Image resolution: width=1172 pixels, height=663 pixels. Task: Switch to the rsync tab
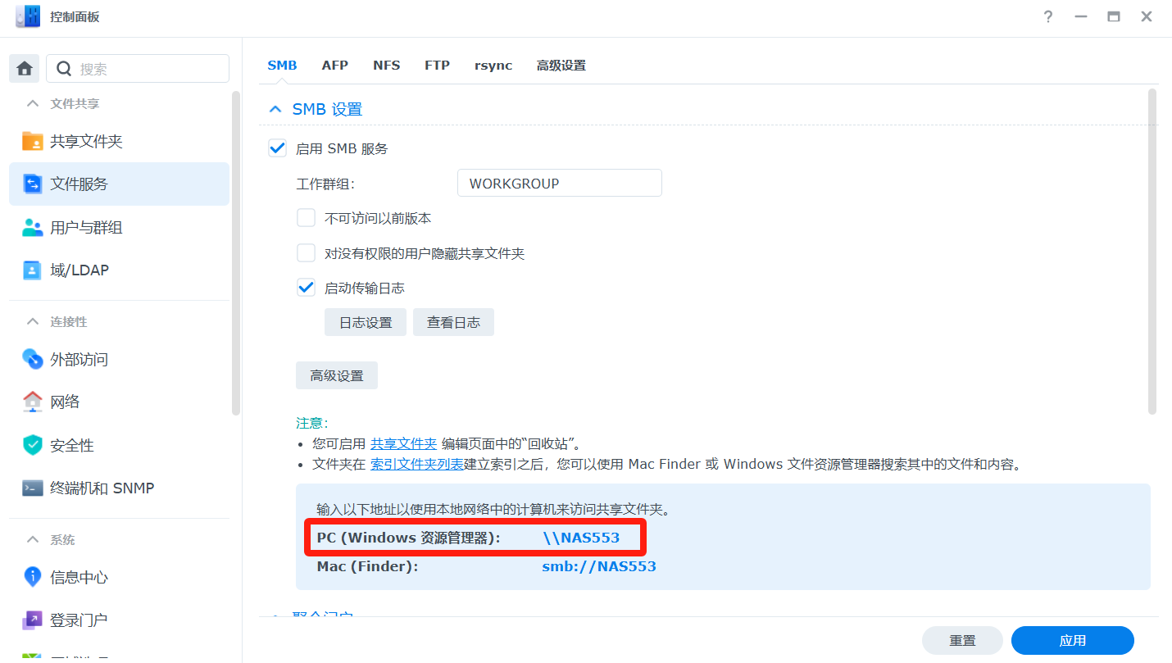[493, 66]
